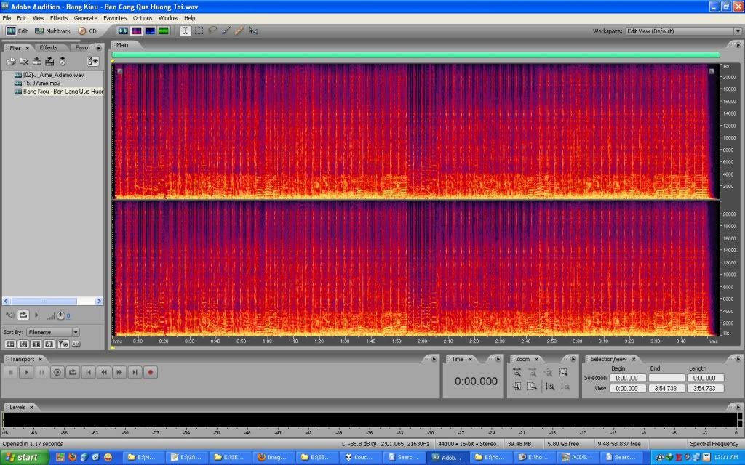Click Selection Begin time field
The image size is (745, 465).
(x=628, y=378)
